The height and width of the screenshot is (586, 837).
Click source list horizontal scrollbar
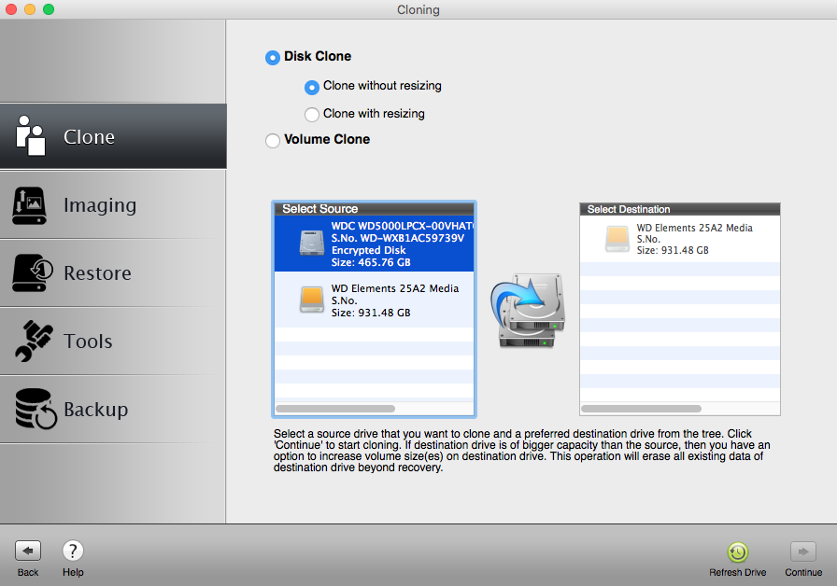[335, 409]
